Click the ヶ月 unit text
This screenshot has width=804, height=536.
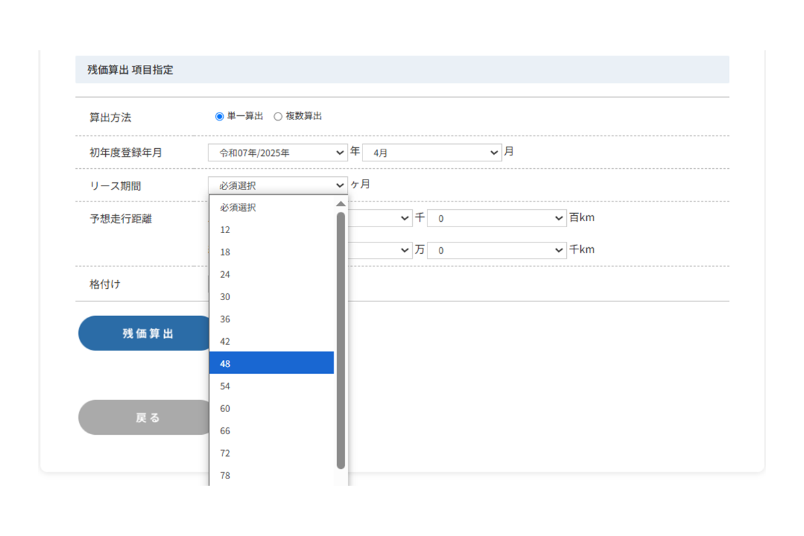(x=360, y=184)
